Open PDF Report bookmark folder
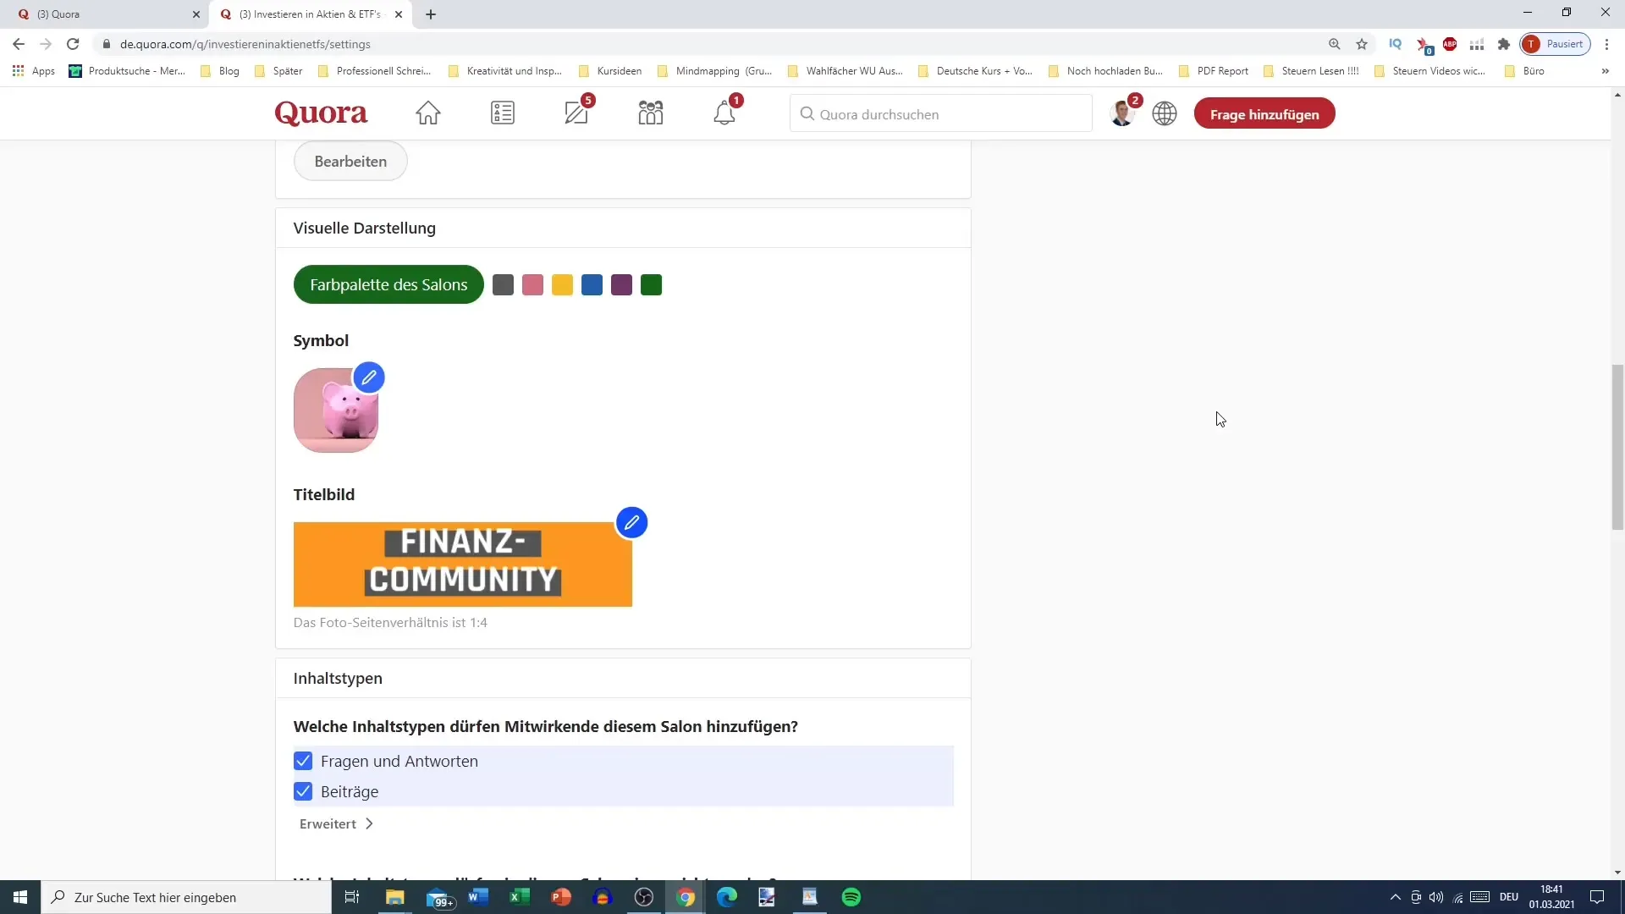The width and height of the screenshot is (1625, 914). pos(1214,71)
